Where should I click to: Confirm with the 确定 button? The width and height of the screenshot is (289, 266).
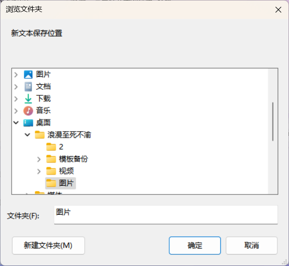pos(195,246)
